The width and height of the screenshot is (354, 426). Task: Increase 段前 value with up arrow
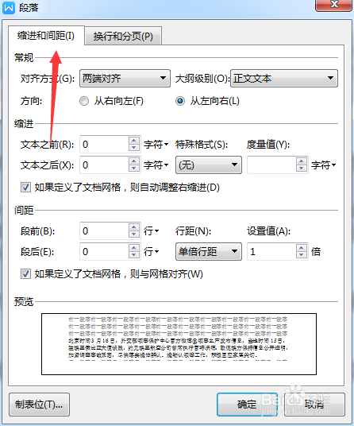[x=133, y=227]
